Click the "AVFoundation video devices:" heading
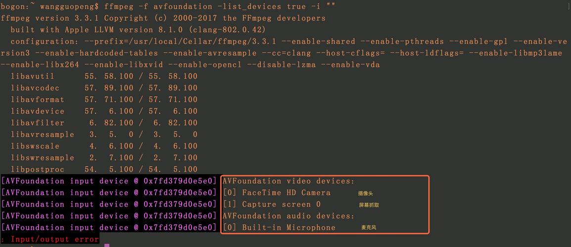This screenshot has height=247, width=571. pyautogui.click(x=288, y=181)
